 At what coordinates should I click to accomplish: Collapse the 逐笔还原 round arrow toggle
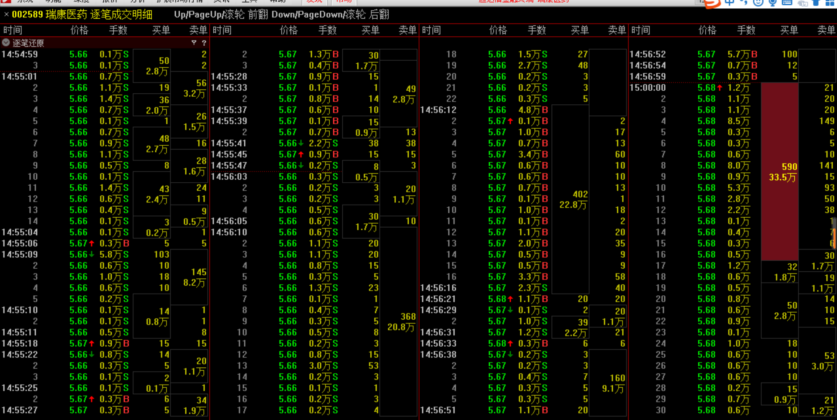pos(6,43)
